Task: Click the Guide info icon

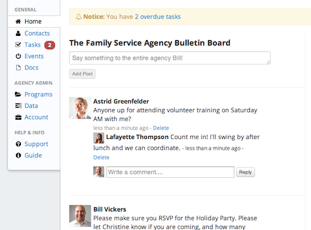Action: click(18, 155)
